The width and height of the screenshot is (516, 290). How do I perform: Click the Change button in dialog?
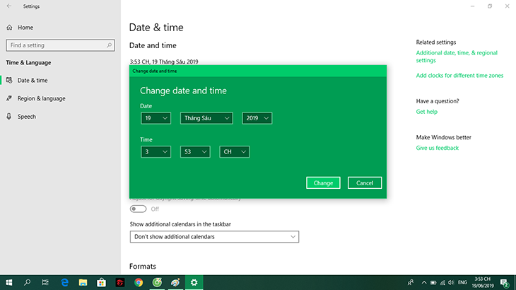323,183
